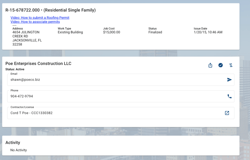
Task: Click the Activity section heading
Action: click(13, 142)
